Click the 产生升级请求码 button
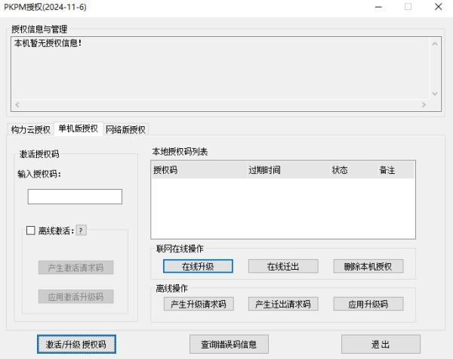This screenshot has width=453, height=359. point(199,304)
